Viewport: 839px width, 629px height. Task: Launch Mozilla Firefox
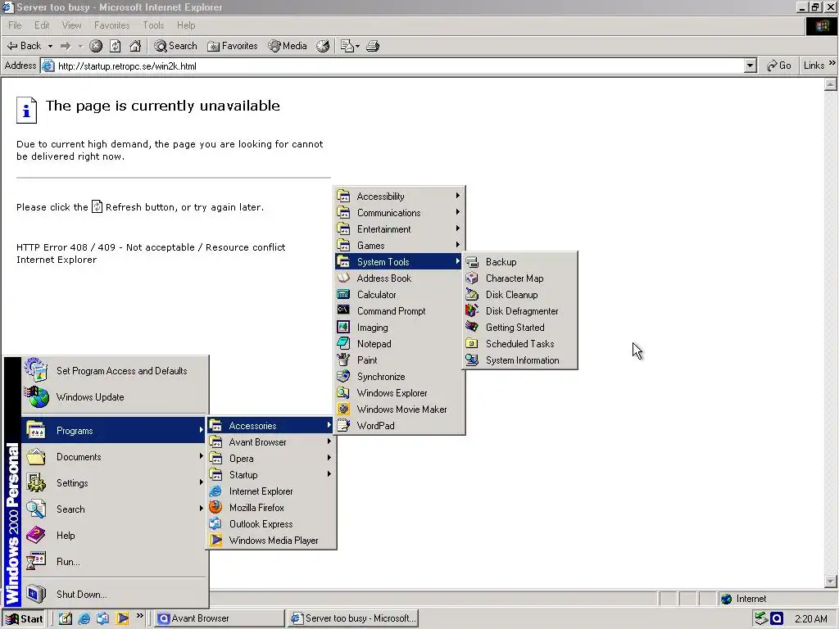(x=271, y=508)
